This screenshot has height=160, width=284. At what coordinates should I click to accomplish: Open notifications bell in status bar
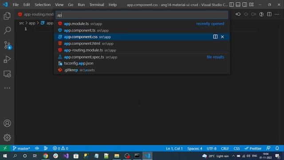point(277,148)
